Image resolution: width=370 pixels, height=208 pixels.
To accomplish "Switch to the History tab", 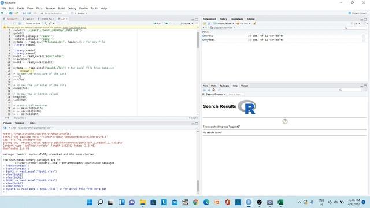I will pos(223,19).
